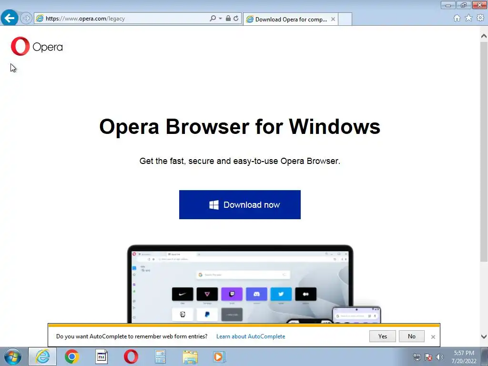This screenshot has height=366, width=488.
Task: Choose No for AutoComplete
Action: (x=411, y=336)
